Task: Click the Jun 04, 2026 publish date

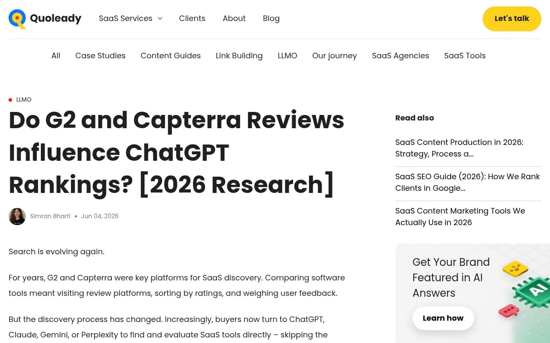Action: coord(100,216)
